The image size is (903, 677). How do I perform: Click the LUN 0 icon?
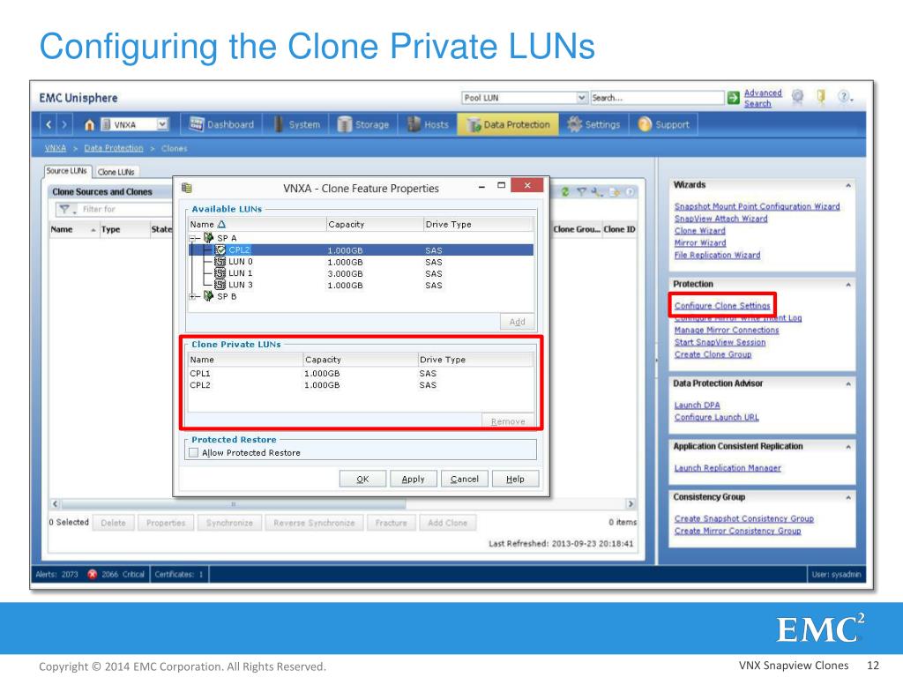point(220,261)
